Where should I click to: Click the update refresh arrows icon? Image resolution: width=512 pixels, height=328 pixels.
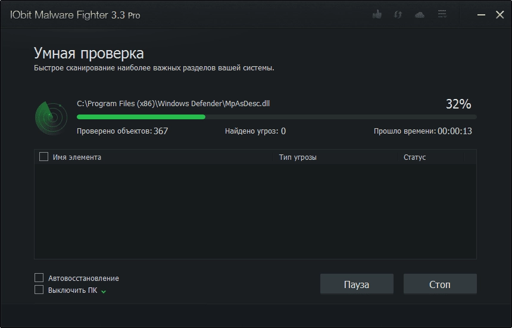click(398, 14)
